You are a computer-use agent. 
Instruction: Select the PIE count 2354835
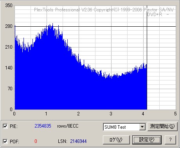pos(43,126)
